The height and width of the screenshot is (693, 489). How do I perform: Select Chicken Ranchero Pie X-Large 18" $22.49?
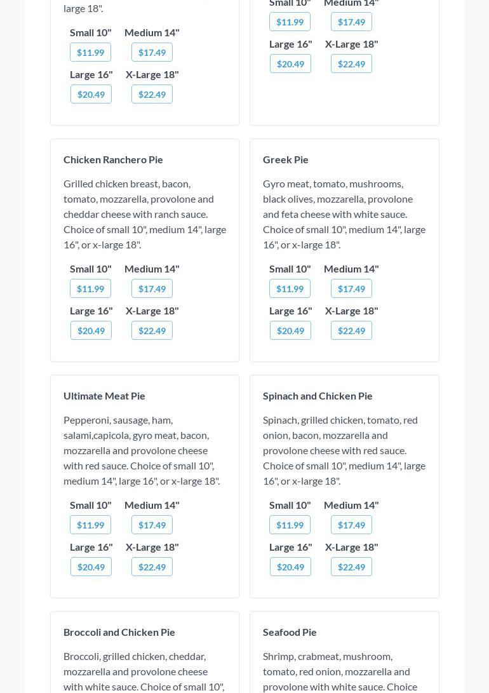(152, 330)
